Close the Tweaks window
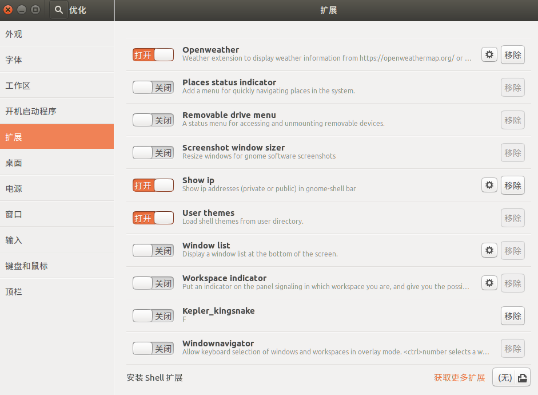Screen dimensions: 538x395 8,10
